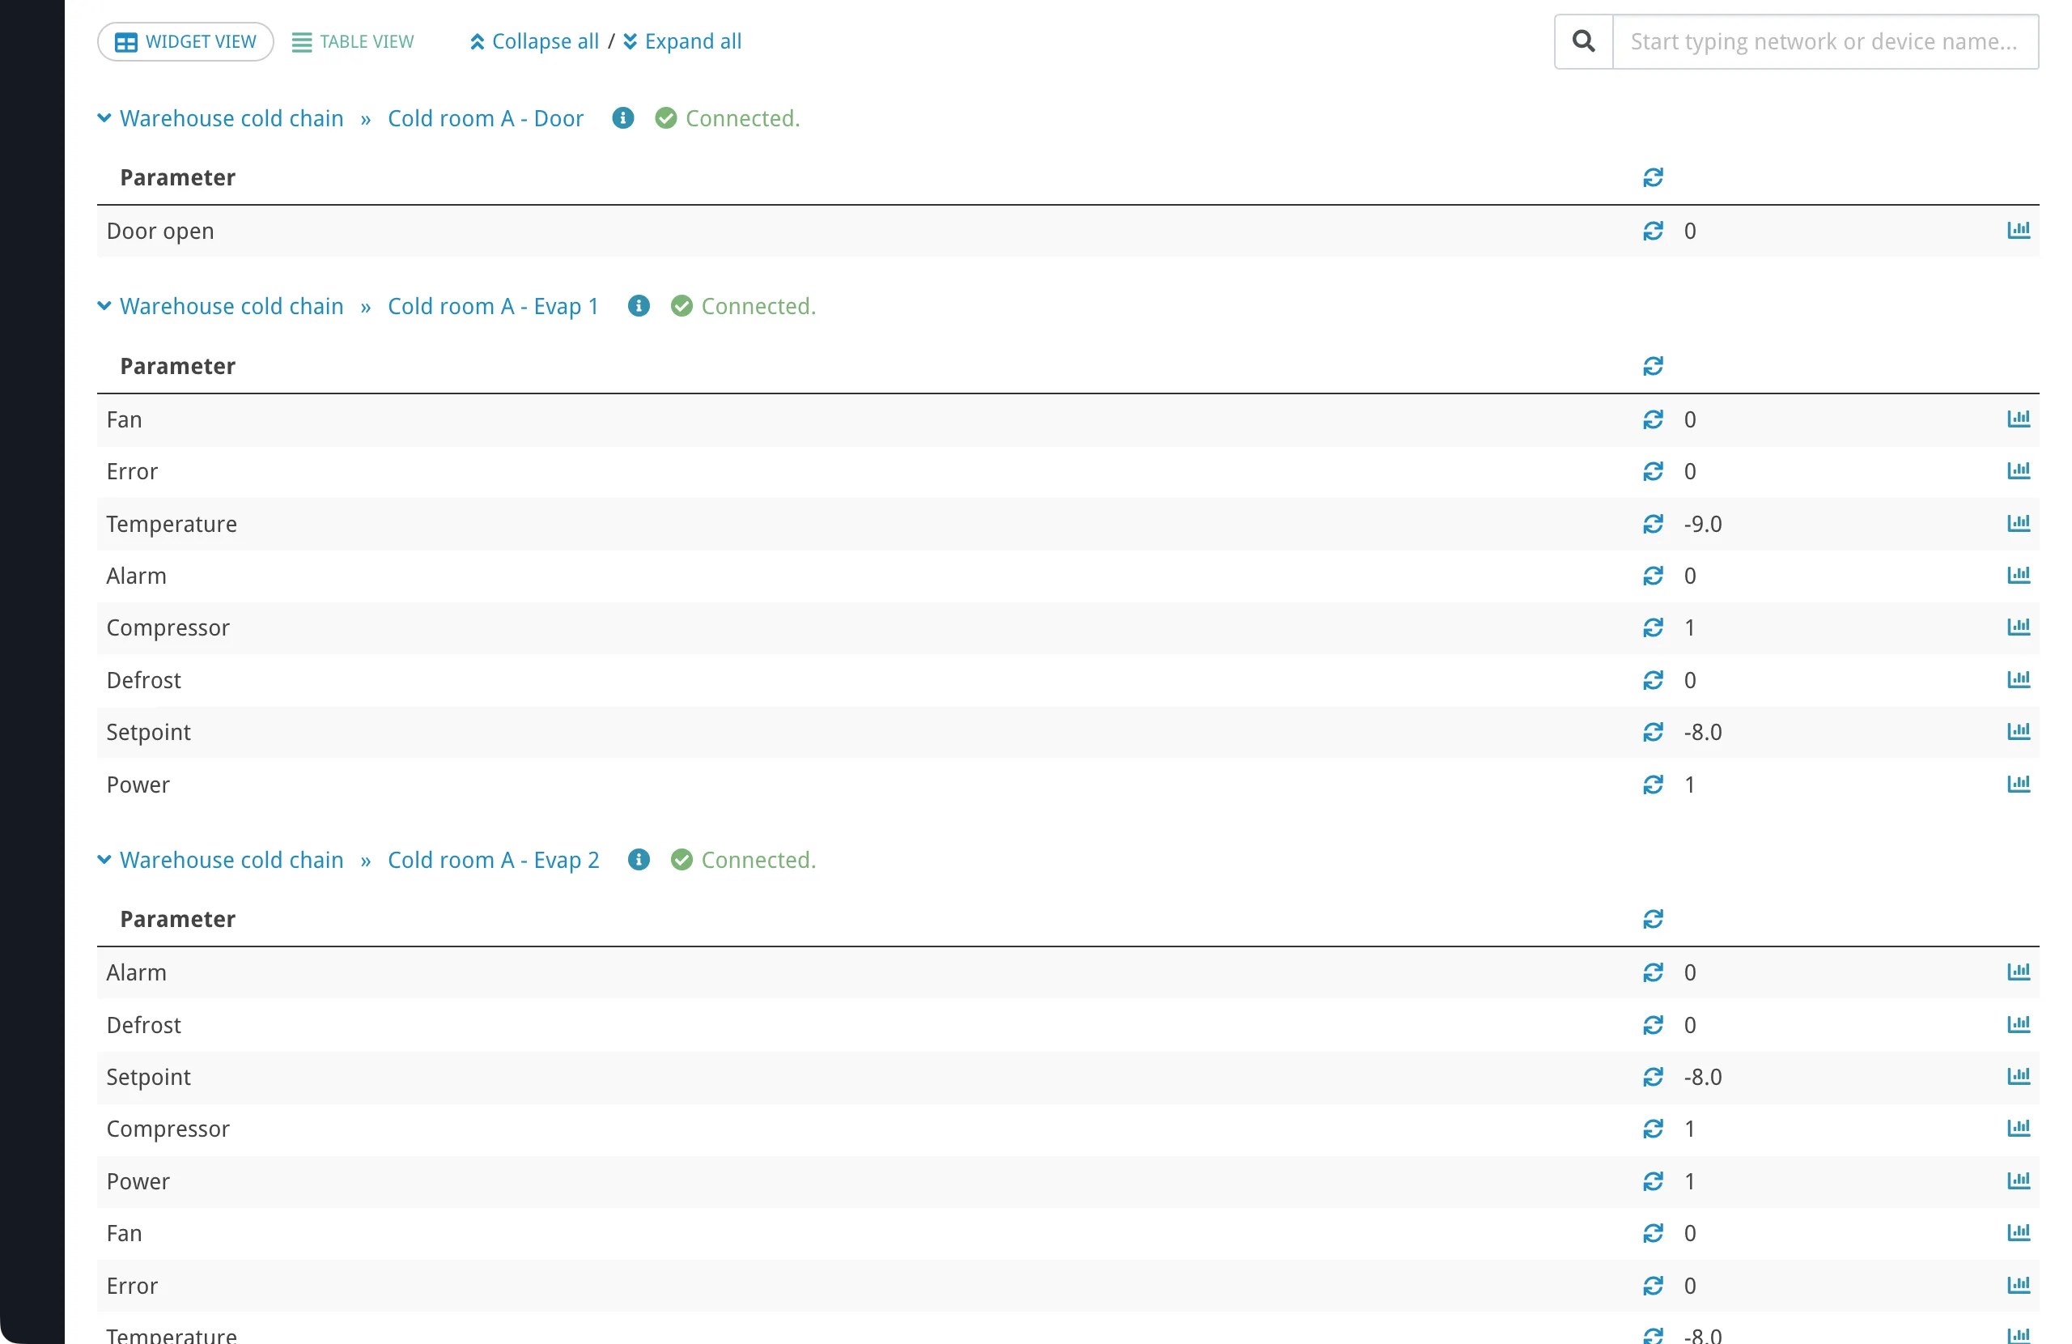
Task: Expand all device sections
Action: [x=682, y=42]
